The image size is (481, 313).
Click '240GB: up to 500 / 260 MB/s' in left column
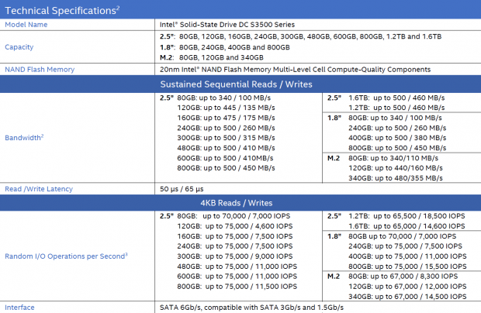coord(226,128)
